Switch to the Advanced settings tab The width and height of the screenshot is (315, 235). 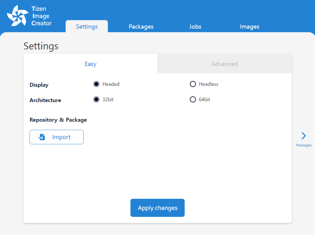[225, 64]
